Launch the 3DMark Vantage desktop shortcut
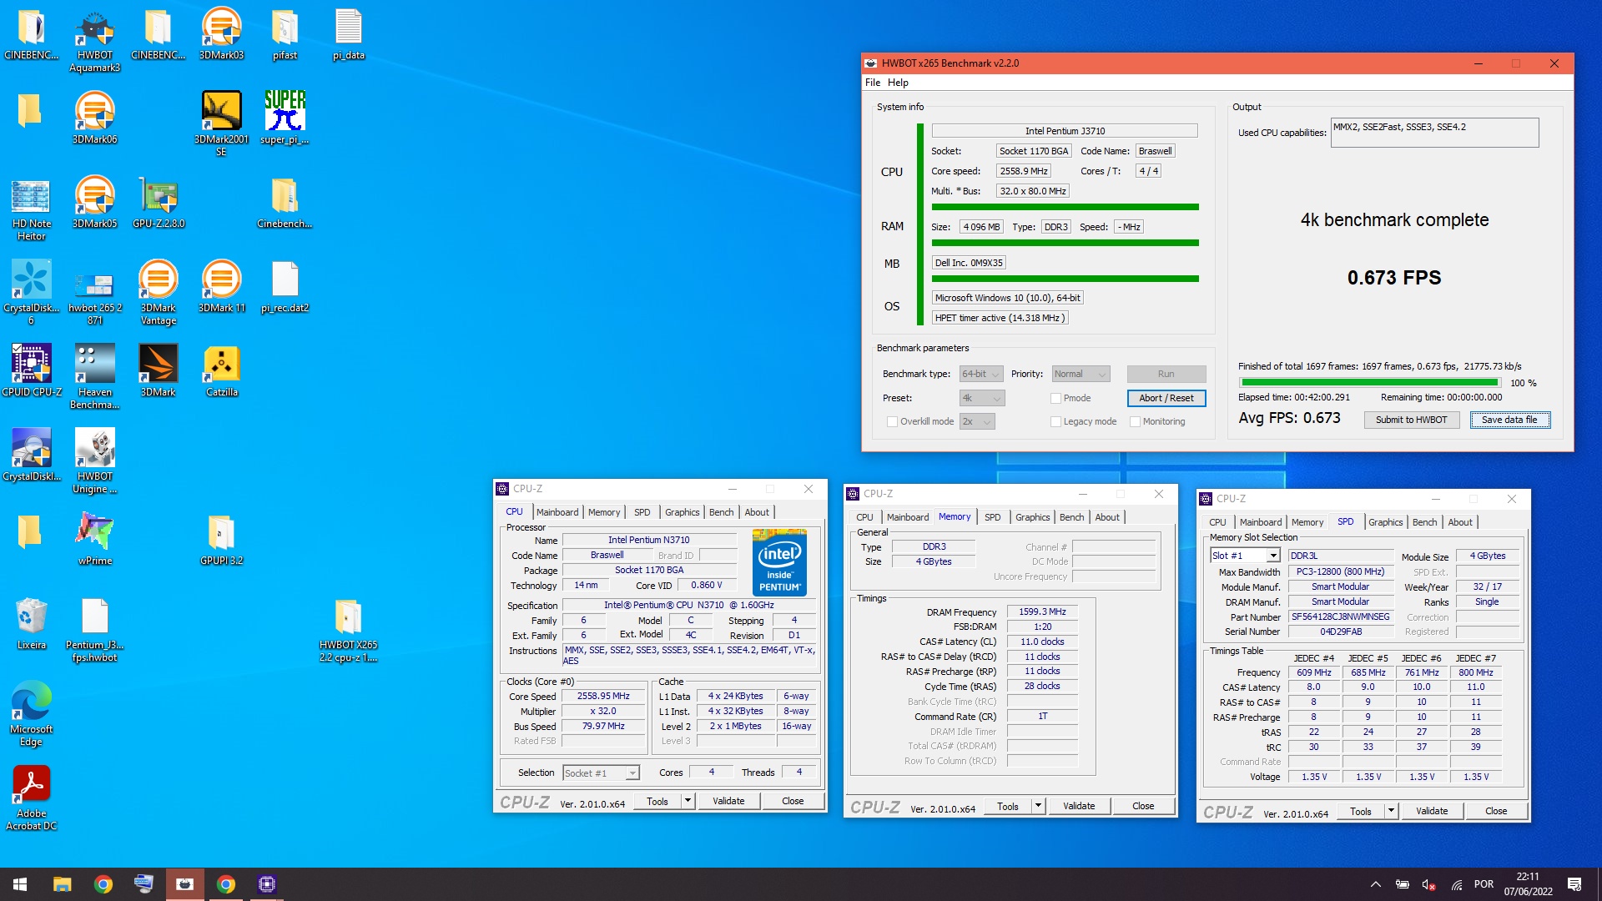The width and height of the screenshot is (1602, 901). pos(158,293)
